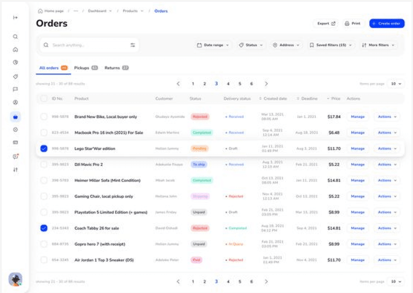Uncheck the Lego Star War edition checkbox
413x293 pixels.
click(x=44, y=149)
